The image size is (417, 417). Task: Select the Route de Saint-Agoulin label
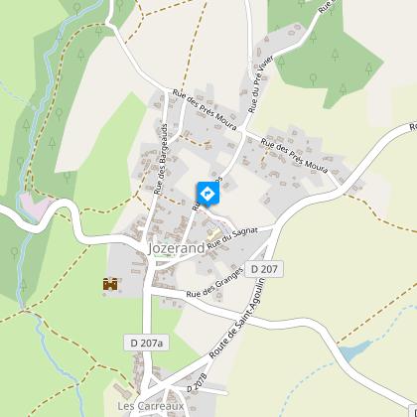point(237,318)
